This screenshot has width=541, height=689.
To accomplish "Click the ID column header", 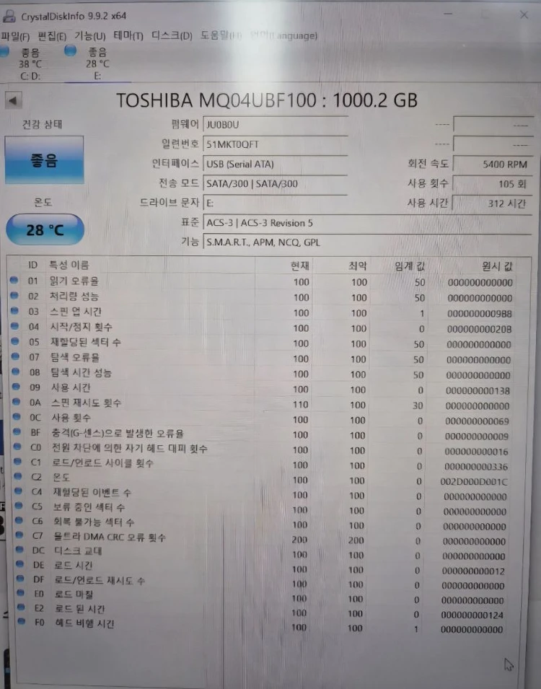I will tap(32, 265).
